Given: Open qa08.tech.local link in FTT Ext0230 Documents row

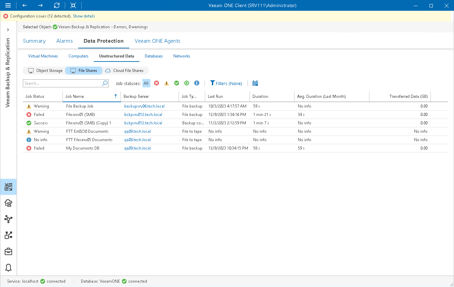Looking at the screenshot, I should click(x=137, y=131).
